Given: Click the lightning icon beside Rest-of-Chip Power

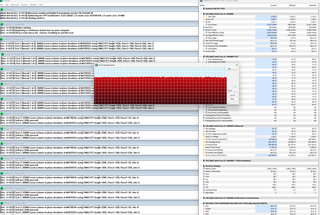Looking at the screenshot, I should [x=204, y=147].
